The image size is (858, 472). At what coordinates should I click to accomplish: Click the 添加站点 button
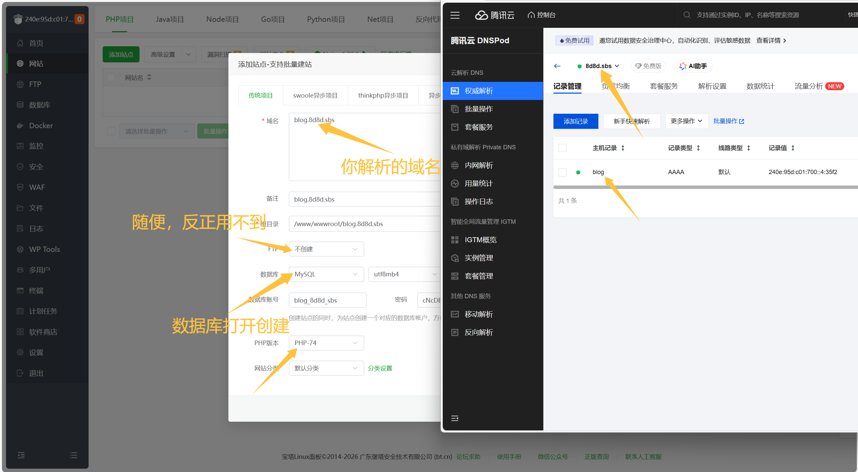tap(121, 54)
